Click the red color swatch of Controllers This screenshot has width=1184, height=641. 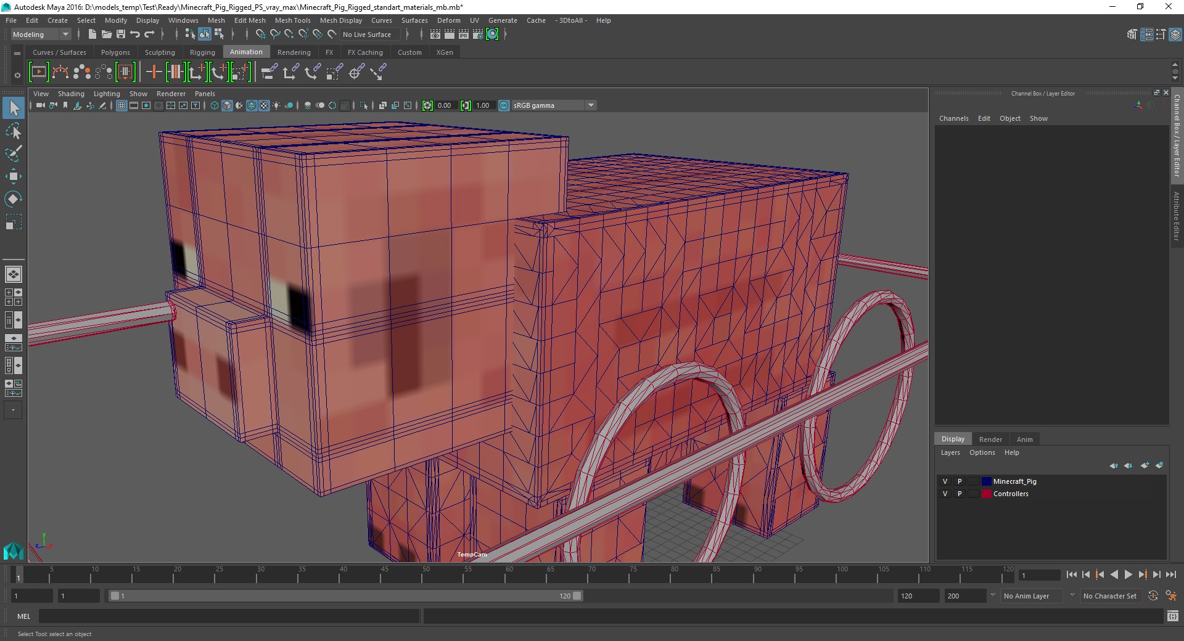(986, 494)
